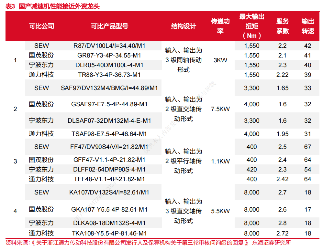Click the 5.5KW power cell

(x=220, y=211)
